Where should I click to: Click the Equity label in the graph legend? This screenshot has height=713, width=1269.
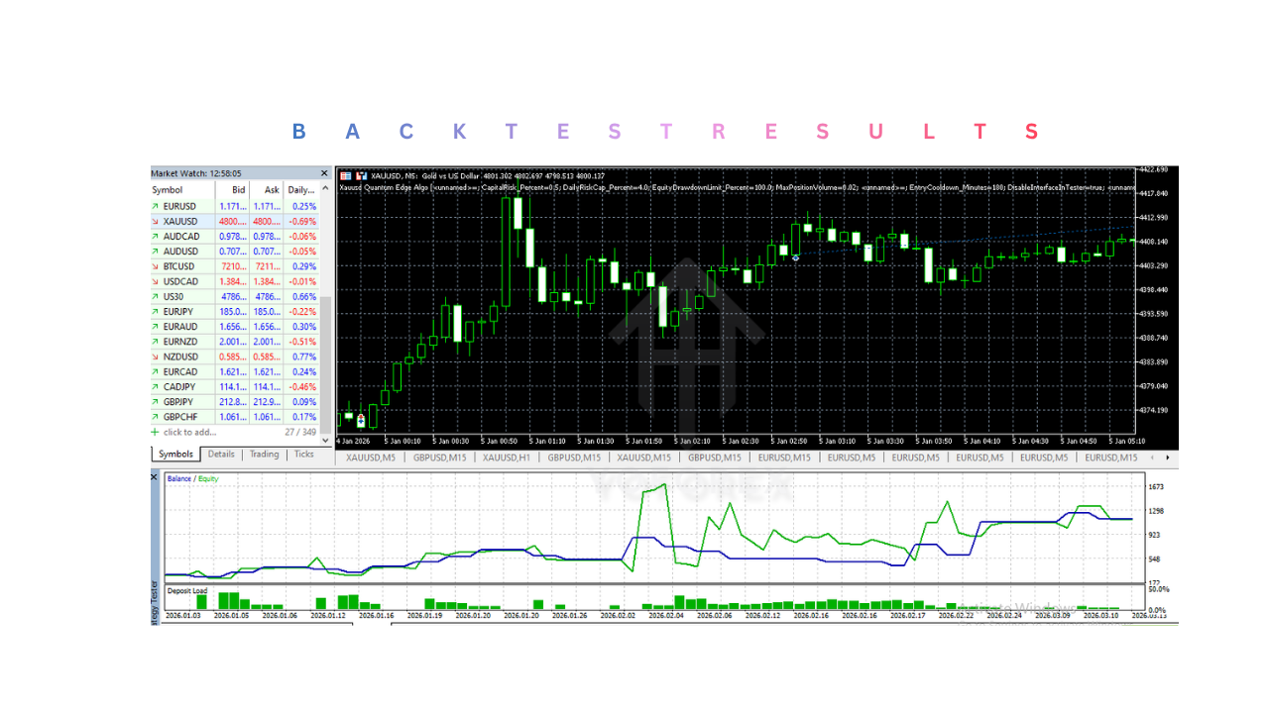207,479
